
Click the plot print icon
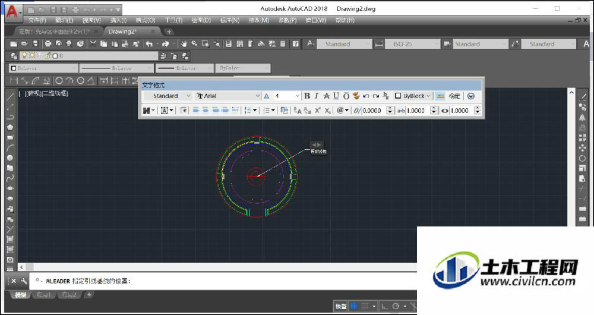click(48, 44)
